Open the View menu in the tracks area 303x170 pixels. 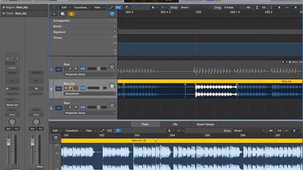point(99,8)
